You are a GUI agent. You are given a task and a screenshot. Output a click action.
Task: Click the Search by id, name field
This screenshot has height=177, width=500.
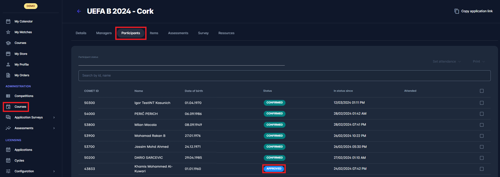[284, 76]
